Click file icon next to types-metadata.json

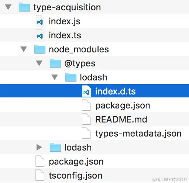coord(86,133)
